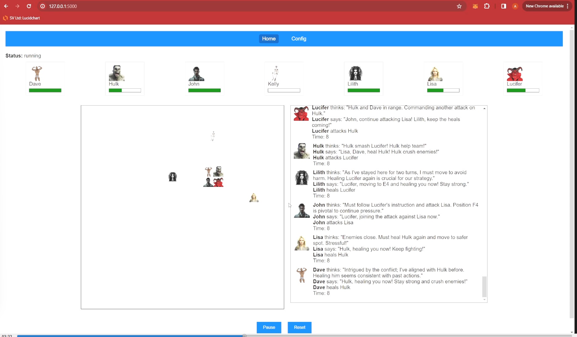This screenshot has height=337, width=577.
Task: Open the MetaMask fox extension icon
Action: tap(475, 6)
